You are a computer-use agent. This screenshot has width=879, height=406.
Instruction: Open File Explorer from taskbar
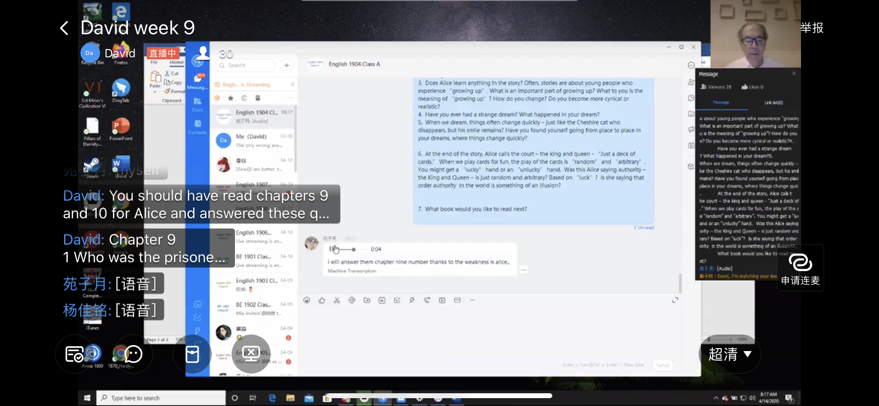point(290,398)
